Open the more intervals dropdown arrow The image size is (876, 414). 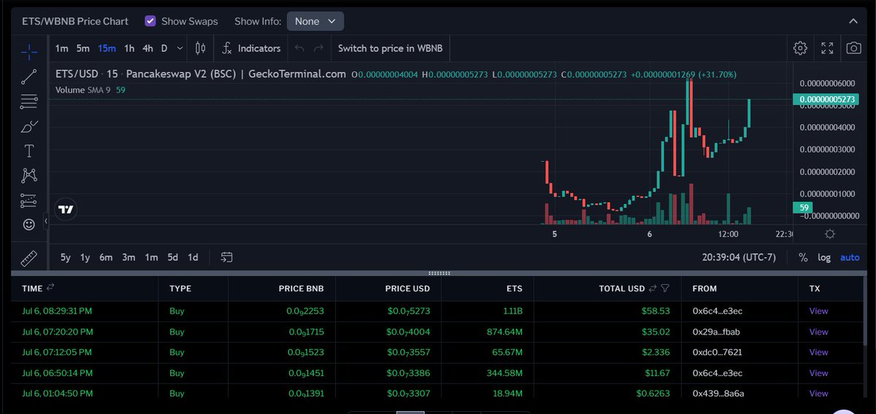pos(180,48)
